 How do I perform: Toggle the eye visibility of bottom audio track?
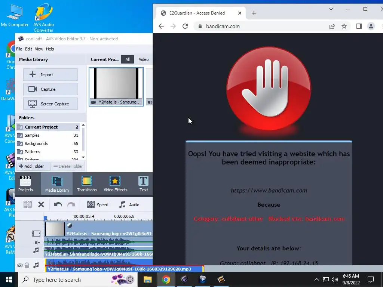pos(20,266)
